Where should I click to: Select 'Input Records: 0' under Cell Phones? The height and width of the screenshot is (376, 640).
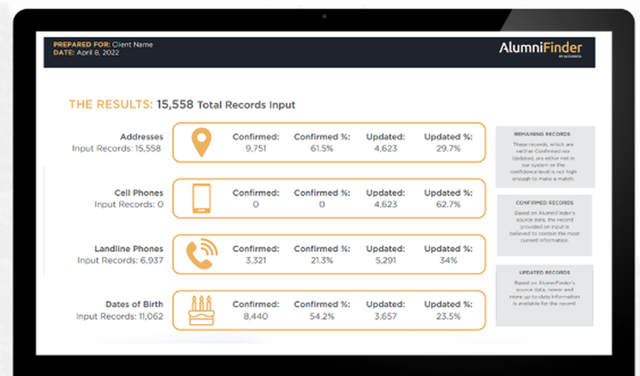point(129,205)
